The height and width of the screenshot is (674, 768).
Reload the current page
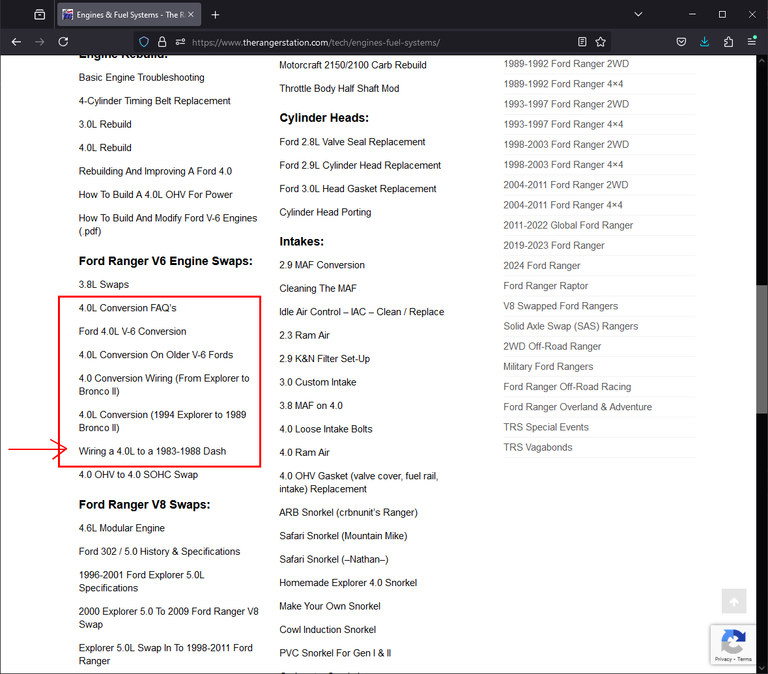point(63,42)
